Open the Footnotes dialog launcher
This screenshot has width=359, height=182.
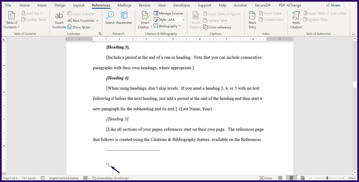[x=100, y=34]
